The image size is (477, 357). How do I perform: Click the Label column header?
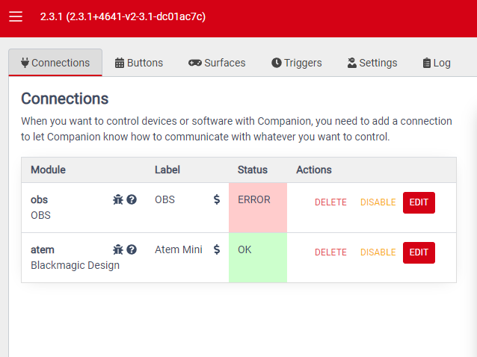pyautogui.click(x=167, y=170)
